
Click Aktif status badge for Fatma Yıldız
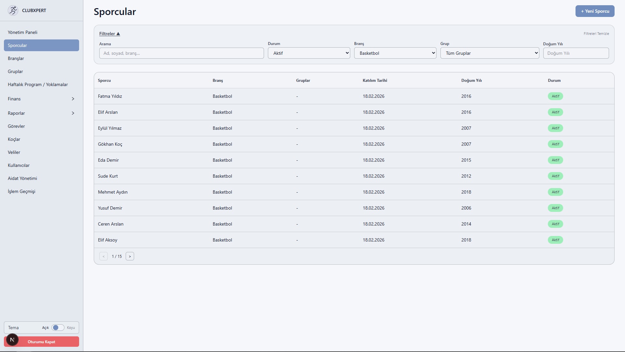[555, 96]
